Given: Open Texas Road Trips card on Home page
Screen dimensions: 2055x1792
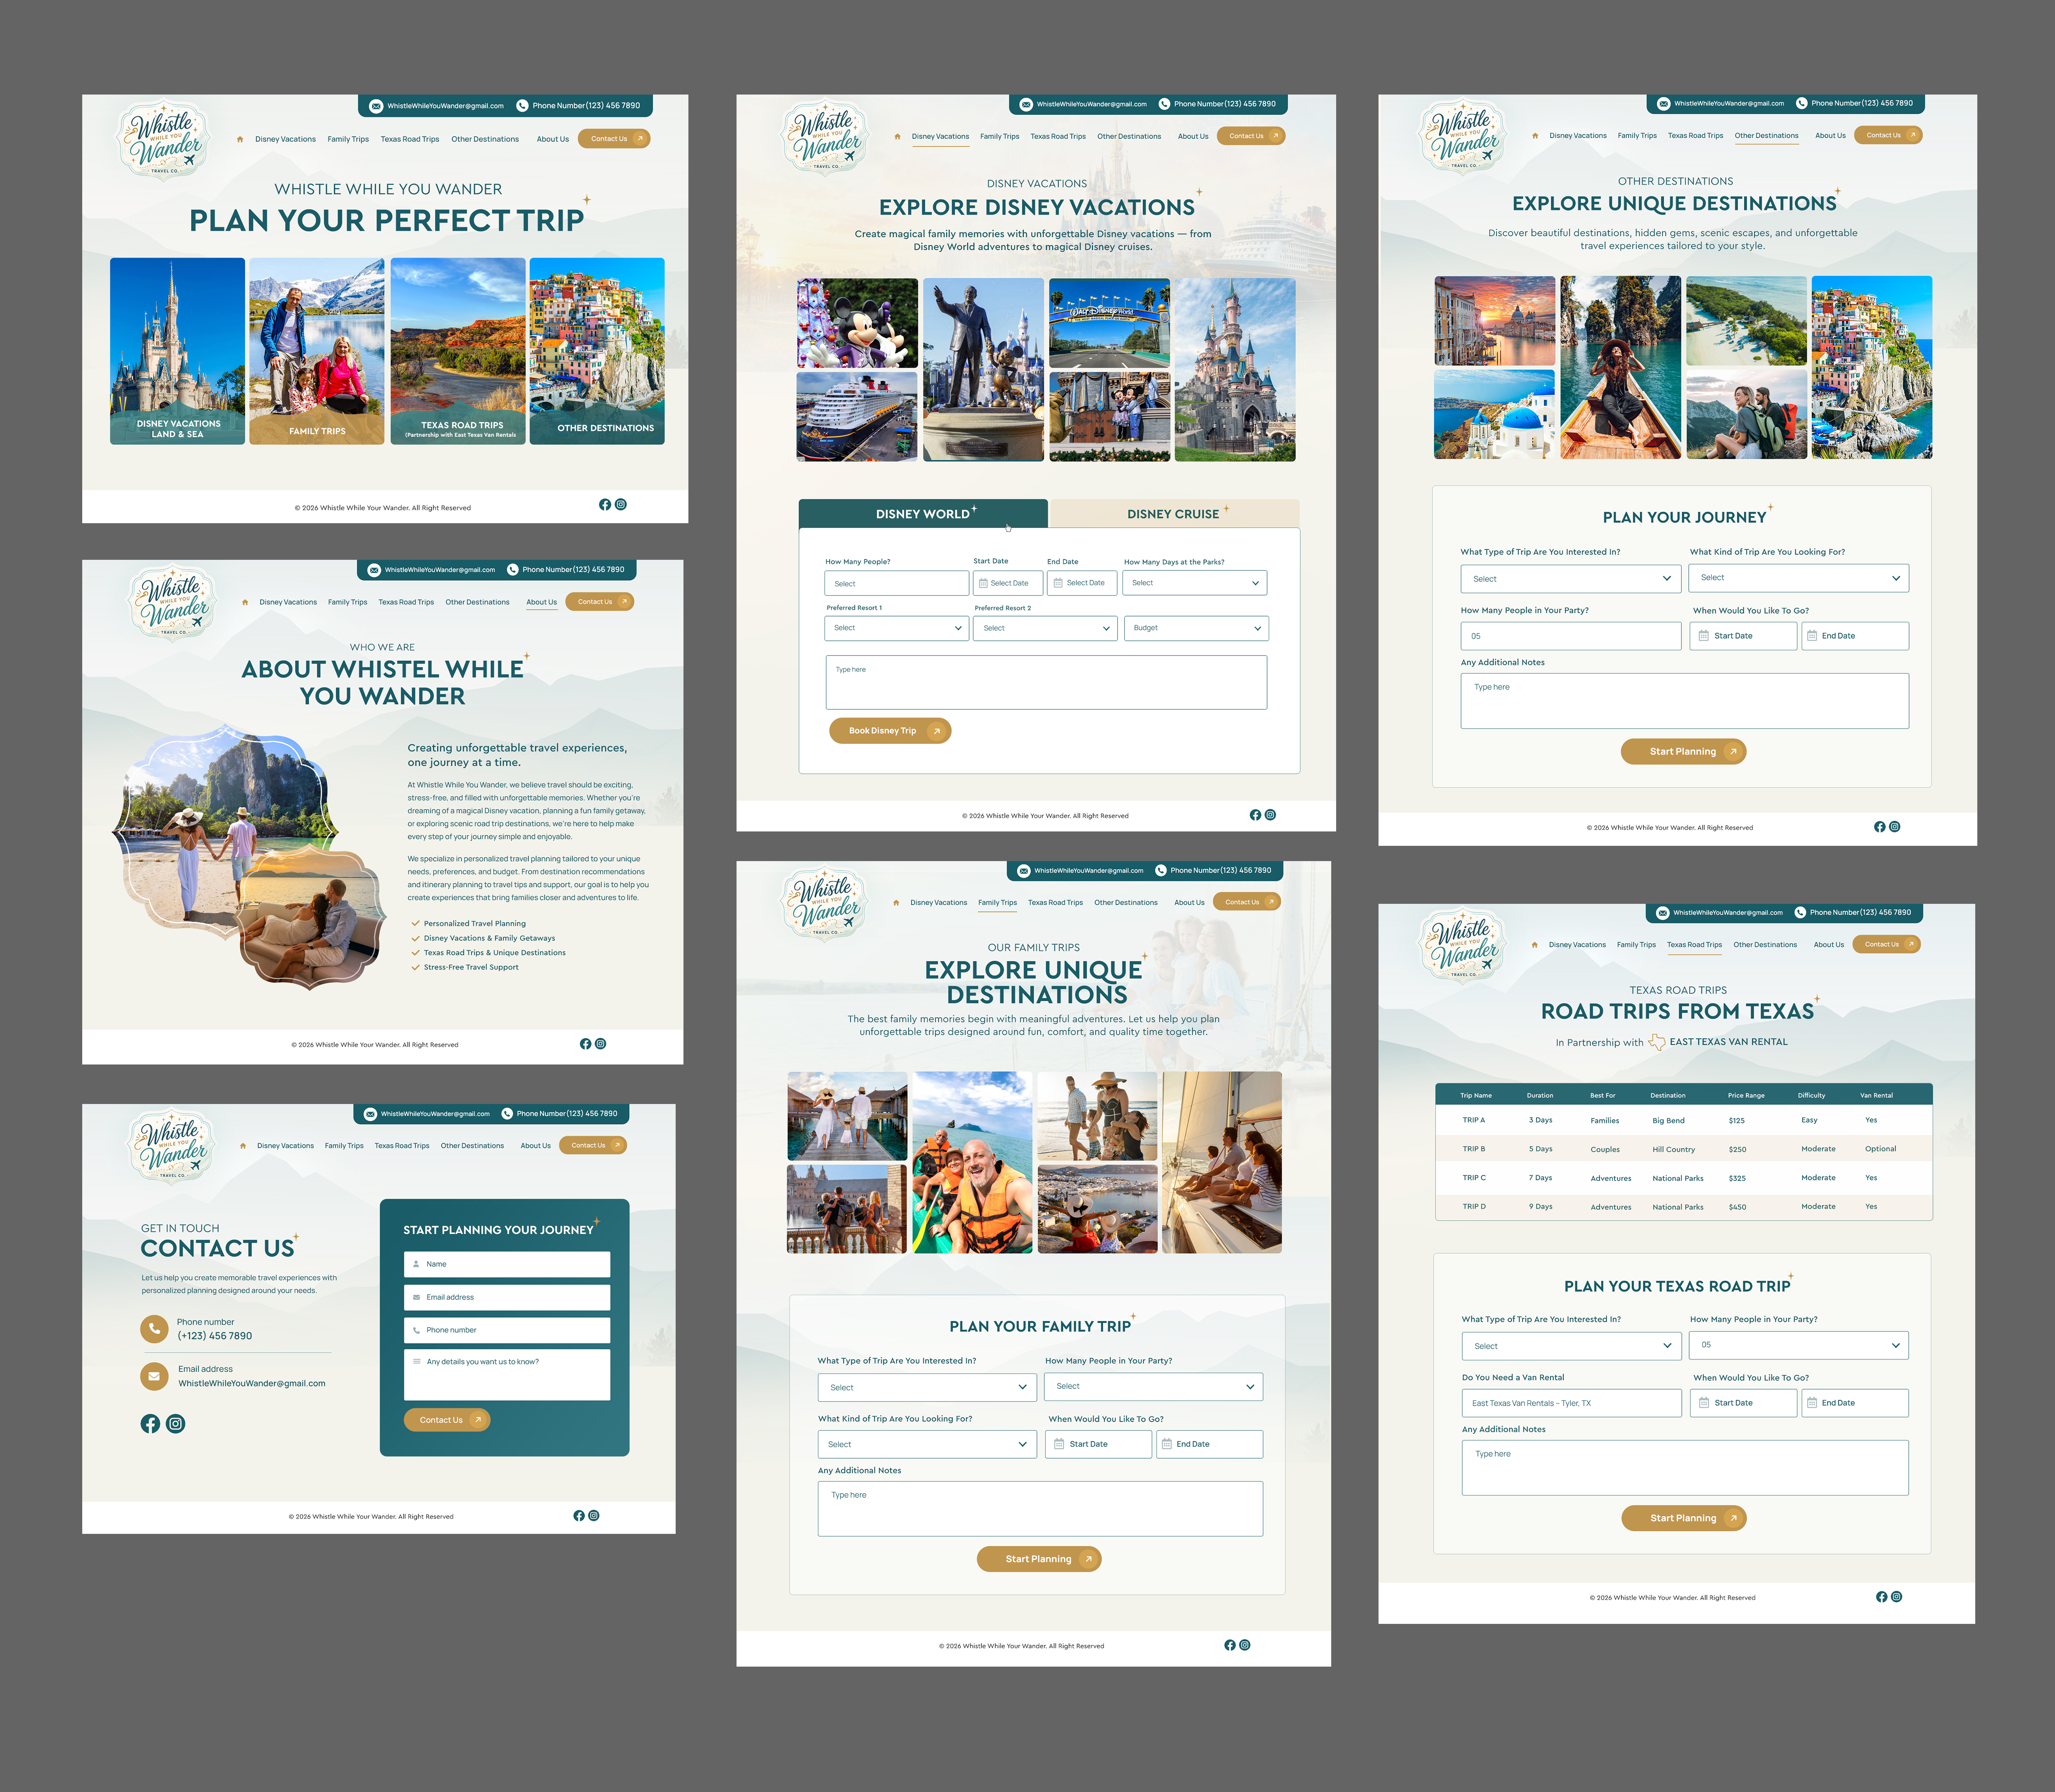Looking at the screenshot, I should pos(458,351).
